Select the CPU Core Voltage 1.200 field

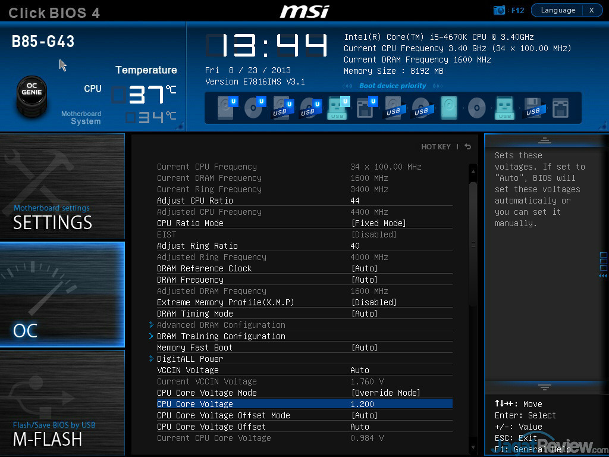(x=362, y=404)
